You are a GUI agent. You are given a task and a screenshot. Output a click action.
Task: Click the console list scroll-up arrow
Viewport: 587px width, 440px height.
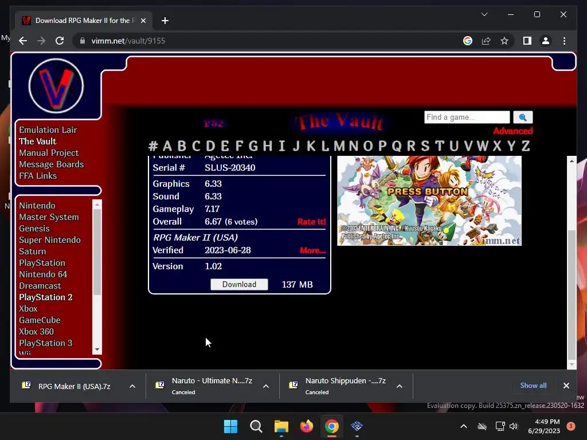(97, 205)
